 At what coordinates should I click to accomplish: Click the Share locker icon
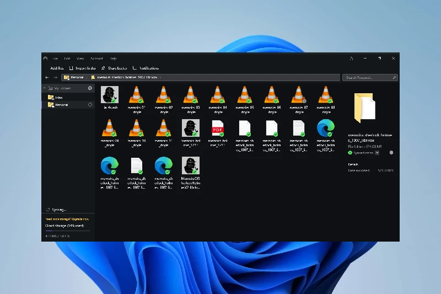[x=103, y=68]
